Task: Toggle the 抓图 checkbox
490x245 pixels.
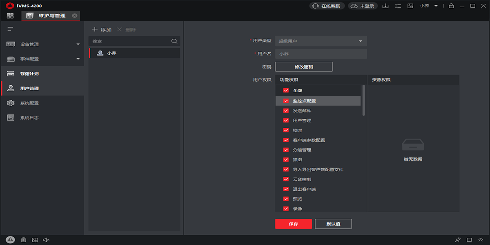Action: click(286, 160)
